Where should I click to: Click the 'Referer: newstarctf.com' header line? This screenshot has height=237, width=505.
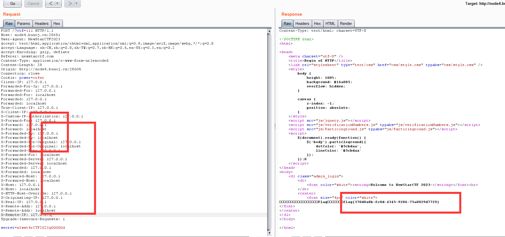[27, 56]
